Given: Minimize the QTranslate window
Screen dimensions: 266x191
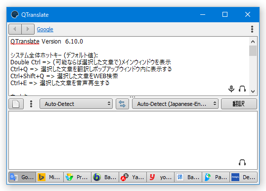Looking at the screenshot, I should pyautogui.click(x=203, y=14).
